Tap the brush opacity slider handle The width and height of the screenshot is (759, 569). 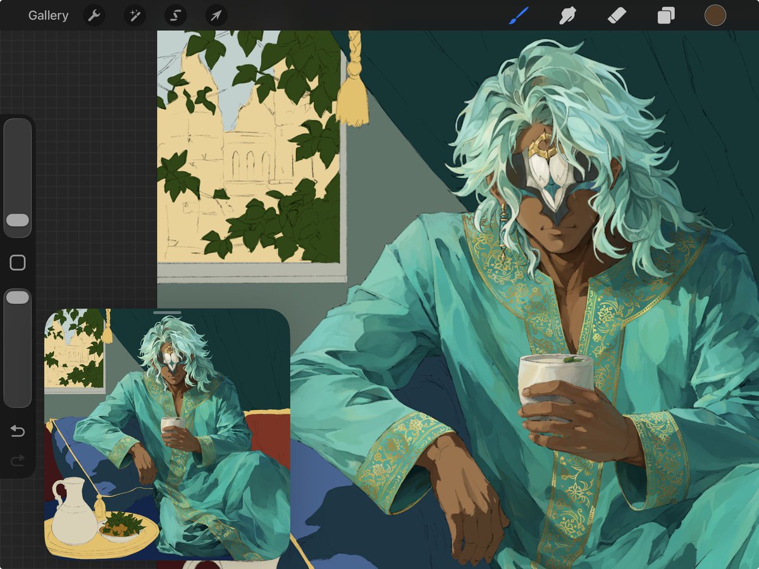click(x=18, y=297)
